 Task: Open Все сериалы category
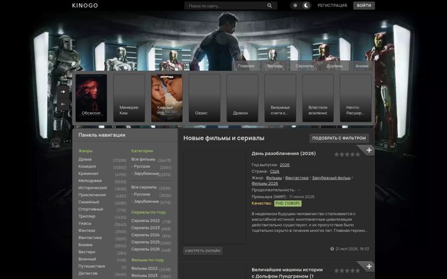click(x=144, y=187)
